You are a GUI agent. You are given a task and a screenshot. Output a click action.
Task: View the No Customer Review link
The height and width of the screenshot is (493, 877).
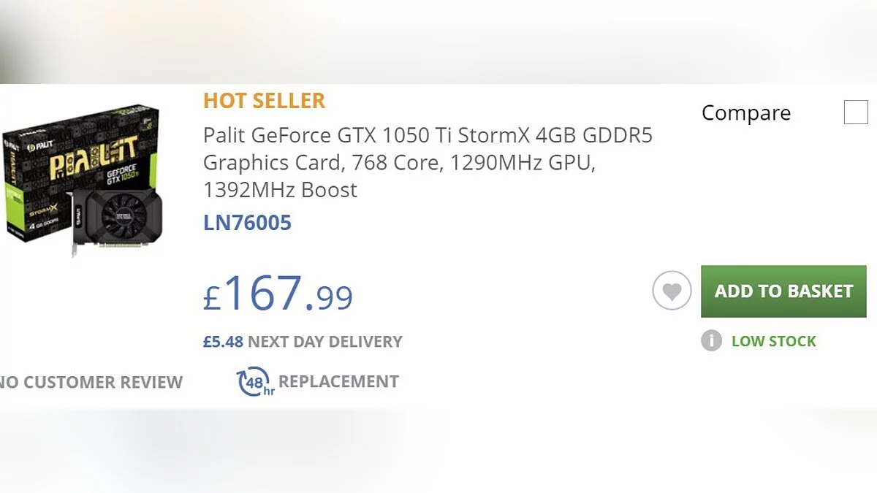(91, 382)
